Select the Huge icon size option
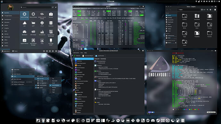Image resolution: width=221 pixels, height=124 pixels. (55, 92)
